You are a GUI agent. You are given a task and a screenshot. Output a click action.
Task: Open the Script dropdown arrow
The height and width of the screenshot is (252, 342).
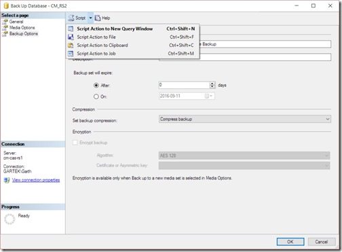pos(90,18)
